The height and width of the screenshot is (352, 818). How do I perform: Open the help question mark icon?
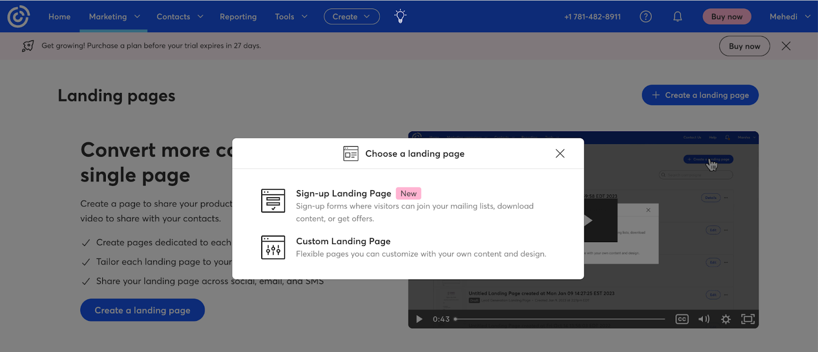click(x=646, y=16)
